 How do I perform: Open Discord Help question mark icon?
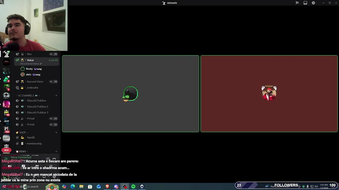pyautogui.click(x=313, y=3)
